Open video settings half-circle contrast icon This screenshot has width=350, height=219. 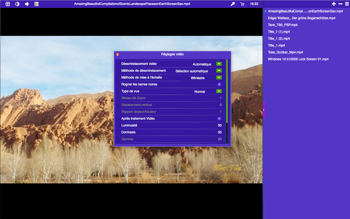tap(17, 4)
